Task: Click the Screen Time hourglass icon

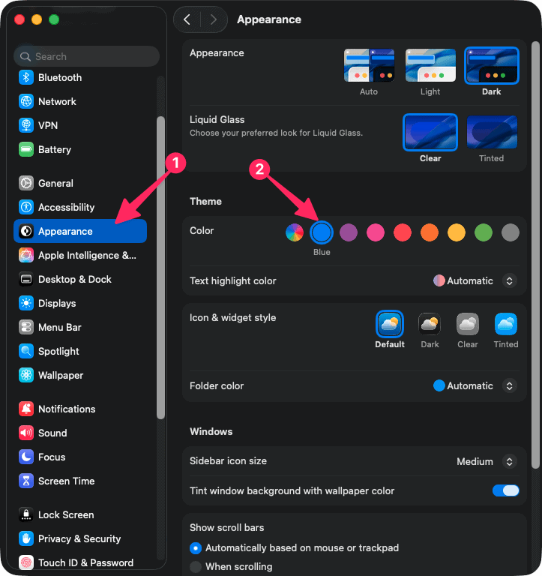Action: point(26,481)
